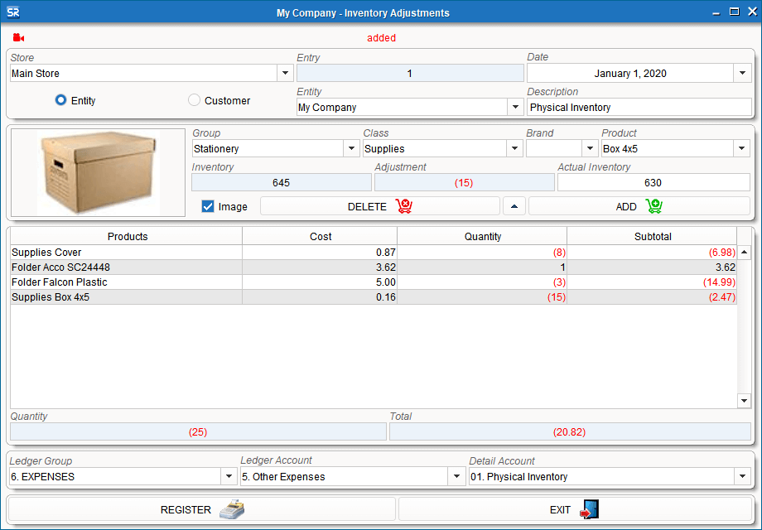
Task: Click the Products column header
Action: pyautogui.click(x=127, y=237)
